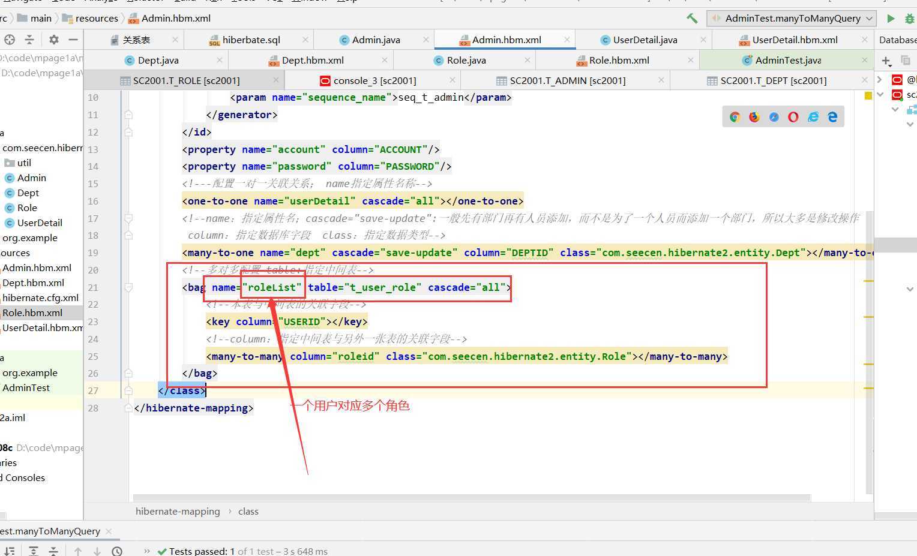Image resolution: width=917 pixels, height=556 pixels.
Task: Open the XML in Edge browser icon
Action: pyautogui.click(x=832, y=117)
